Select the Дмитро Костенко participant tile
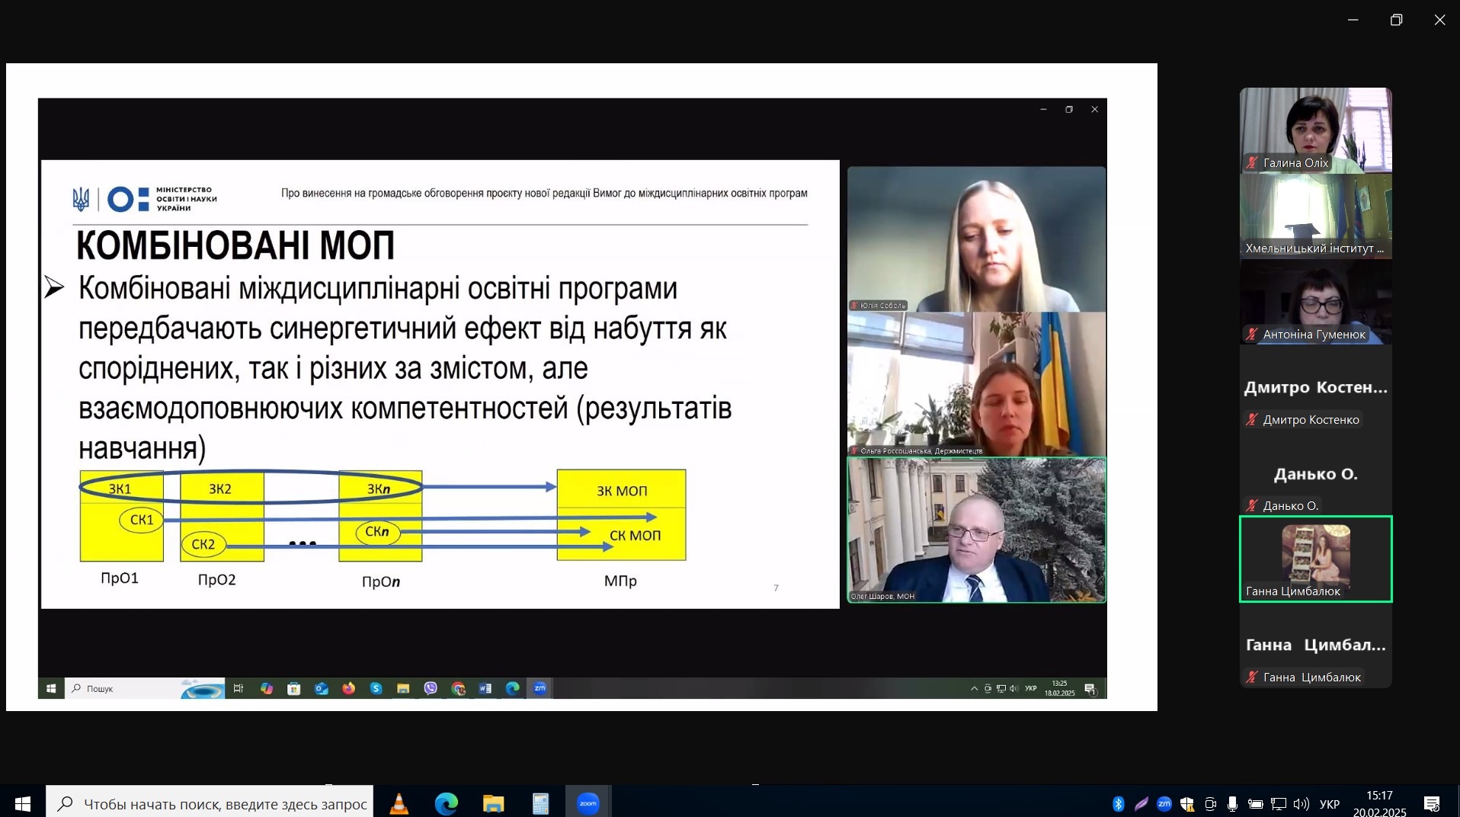The width and height of the screenshot is (1460, 817). 1316,388
